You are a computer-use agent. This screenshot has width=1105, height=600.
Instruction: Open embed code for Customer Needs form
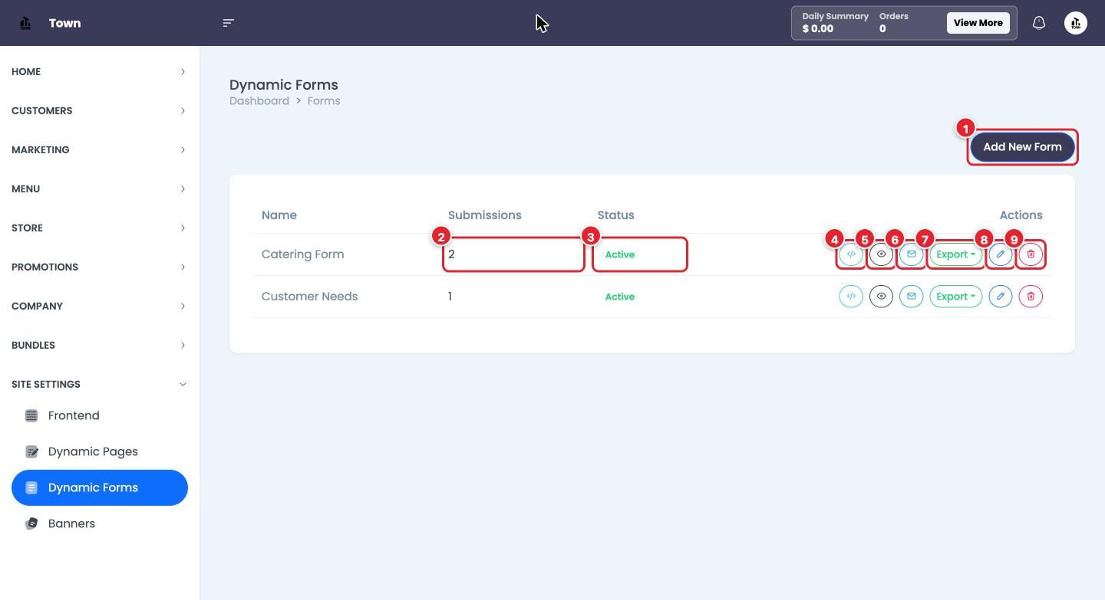point(851,297)
